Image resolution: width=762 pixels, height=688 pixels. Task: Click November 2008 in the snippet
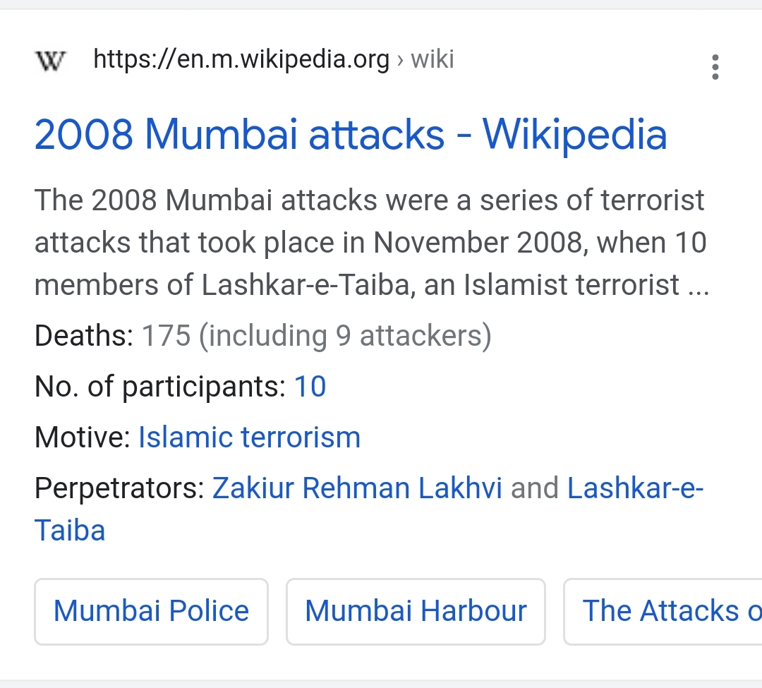(478, 242)
